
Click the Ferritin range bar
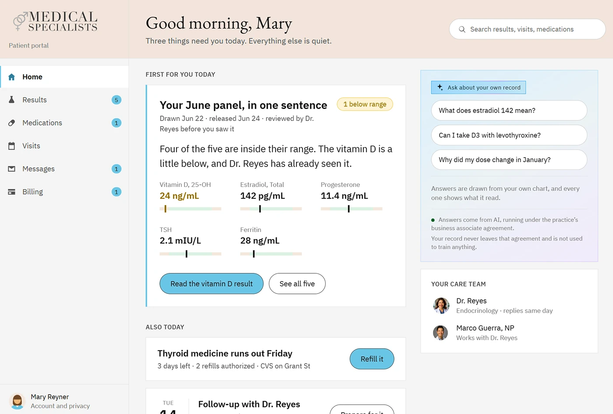tap(271, 254)
